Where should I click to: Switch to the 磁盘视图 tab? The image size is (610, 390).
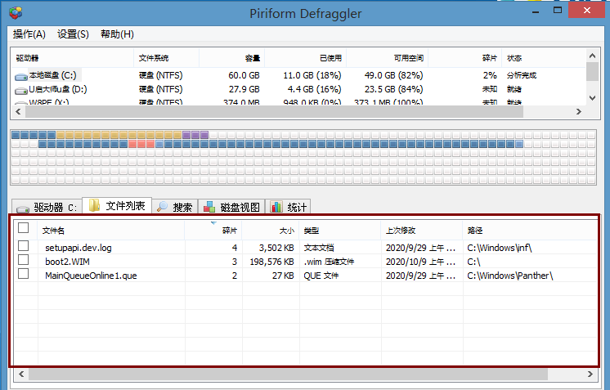231,207
